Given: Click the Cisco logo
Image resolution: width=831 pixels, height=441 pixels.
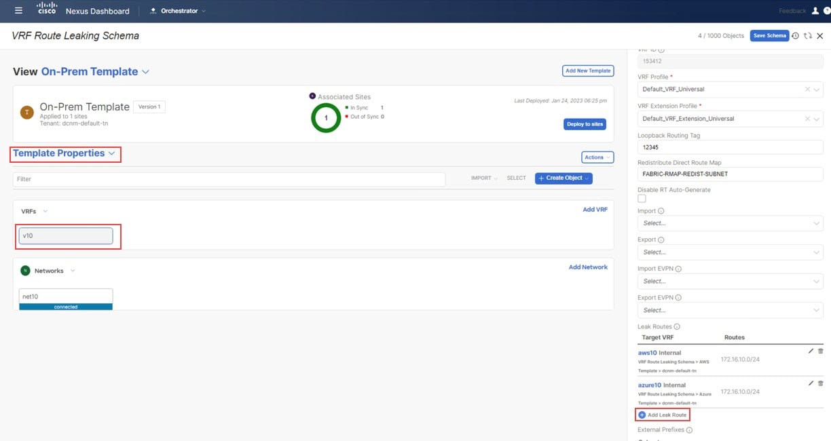Looking at the screenshot, I should point(47,9).
